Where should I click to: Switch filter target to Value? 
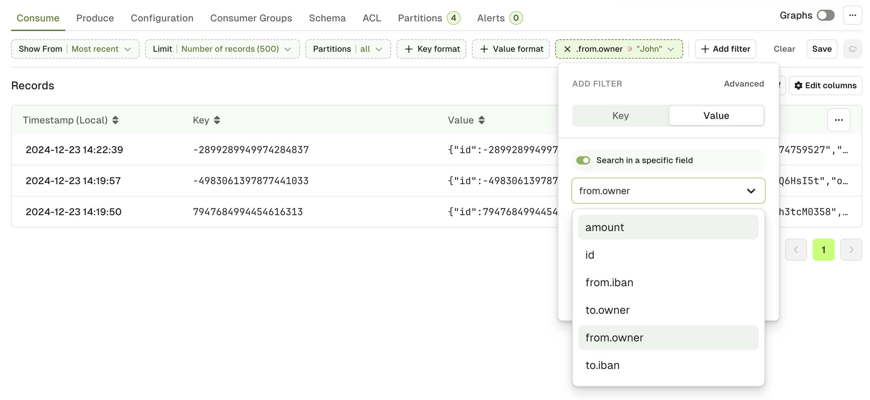pyautogui.click(x=716, y=116)
